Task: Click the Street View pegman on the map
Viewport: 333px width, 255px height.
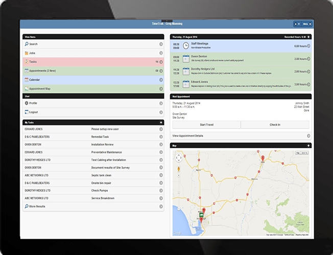Action: tap(179, 168)
